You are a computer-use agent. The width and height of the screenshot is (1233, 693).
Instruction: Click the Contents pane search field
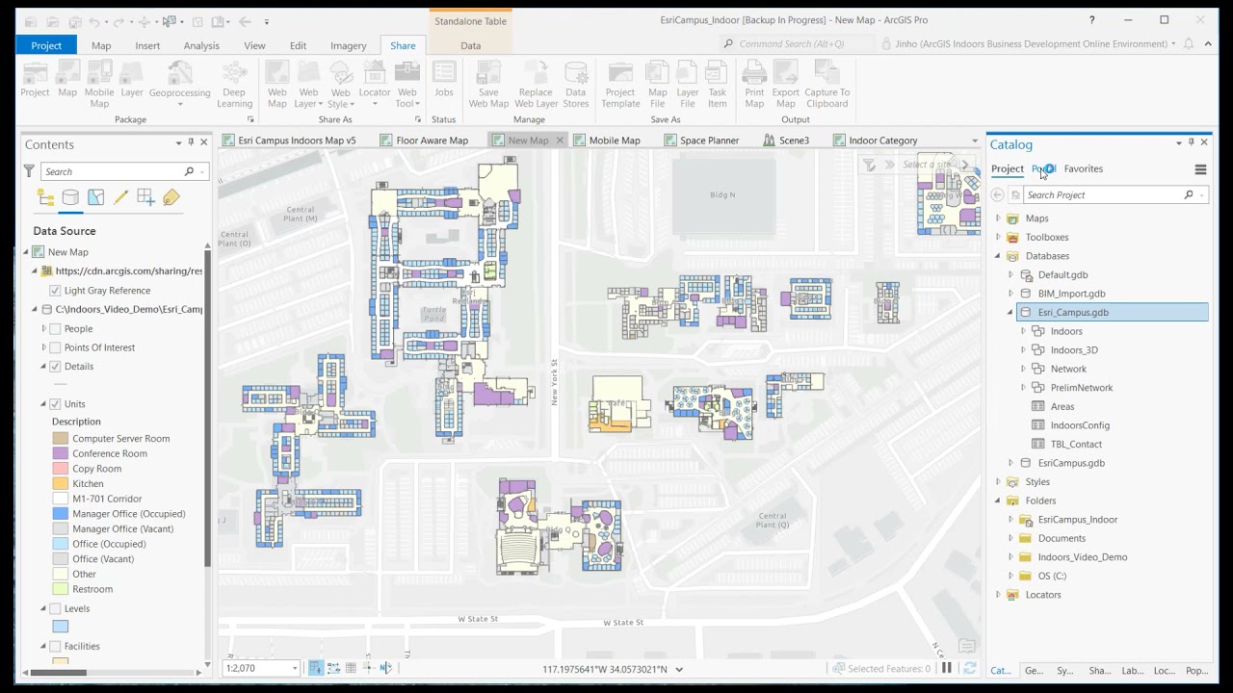(114, 171)
